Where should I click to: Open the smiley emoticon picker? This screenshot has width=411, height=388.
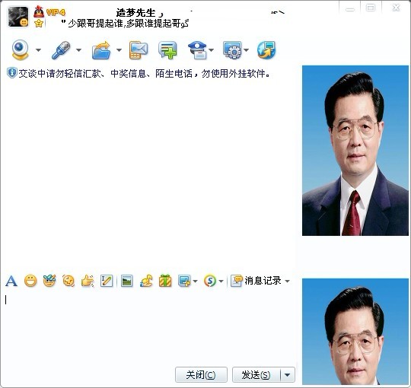[x=30, y=281]
